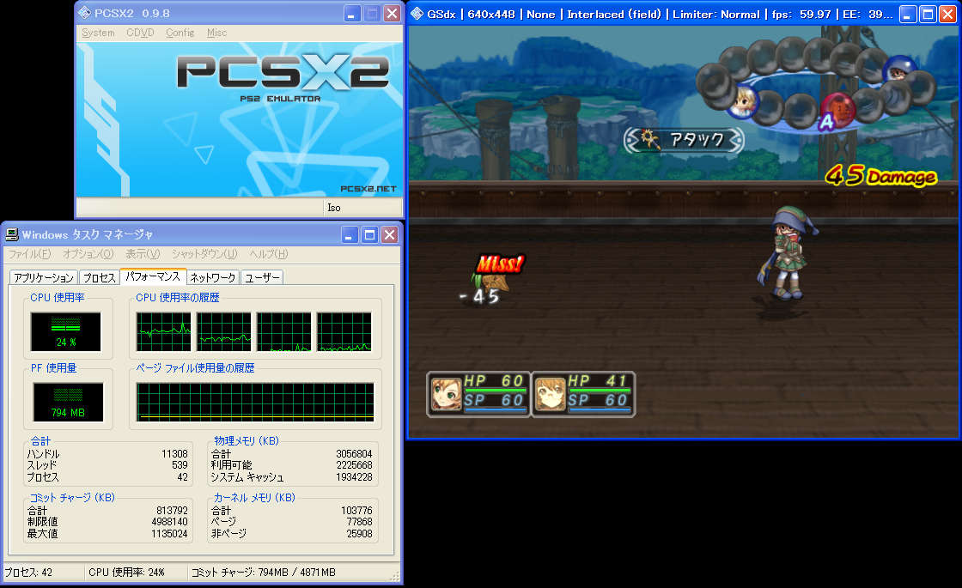Open オプション(O) menu in Task Manager
The width and height of the screenshot is (962, 588).
(88, 254)
